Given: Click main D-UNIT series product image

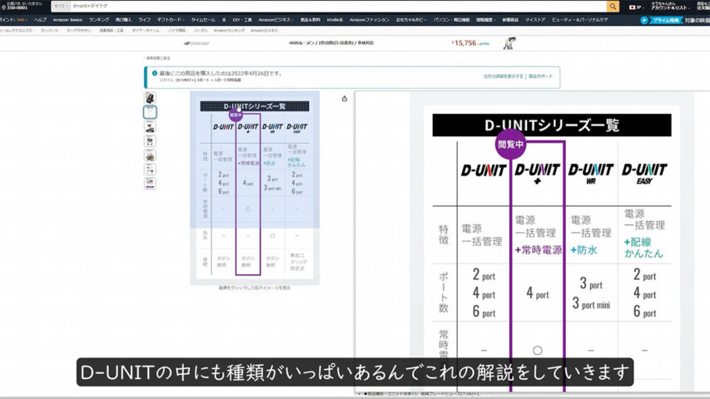Looking at the screenshot, I should [255, 187].
